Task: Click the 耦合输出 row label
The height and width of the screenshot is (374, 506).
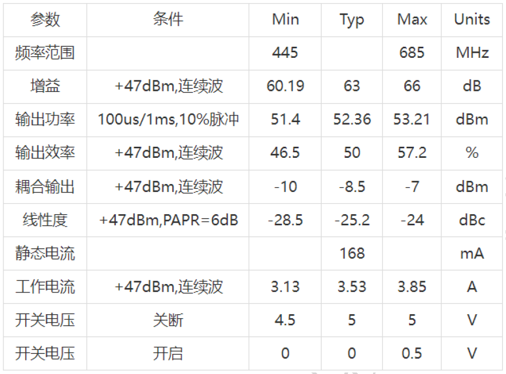Action: pyautogui.click(x=45, y=187)
